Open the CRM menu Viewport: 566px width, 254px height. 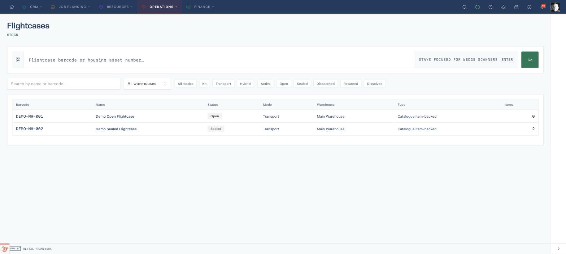pyautogui.click(x=32, y=7)
